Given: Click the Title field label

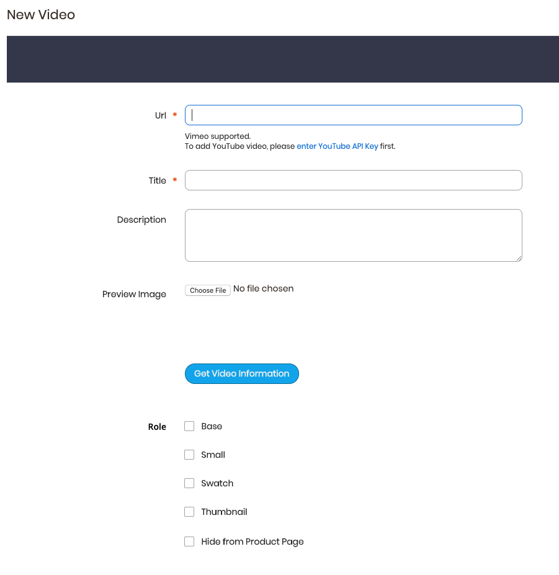Looking at the screenshot, I should coord(158,181).
